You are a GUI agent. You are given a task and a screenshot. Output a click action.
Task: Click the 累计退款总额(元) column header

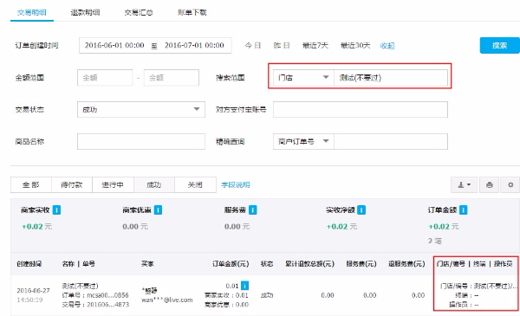(x=309, y=264)
